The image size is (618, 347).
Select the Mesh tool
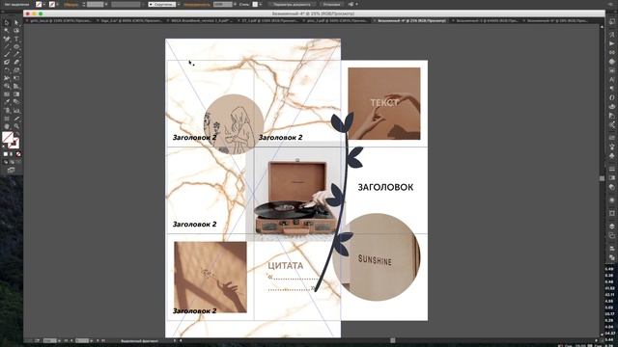point(7,94)
